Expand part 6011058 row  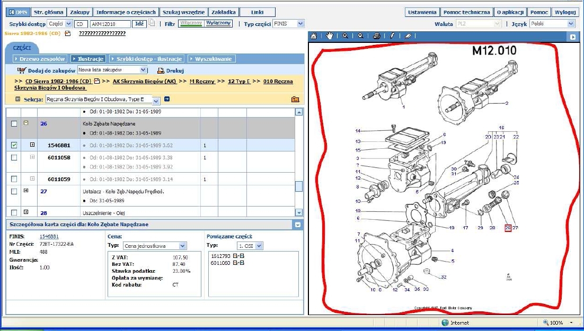pyautogui.click(x=32, y=157)
